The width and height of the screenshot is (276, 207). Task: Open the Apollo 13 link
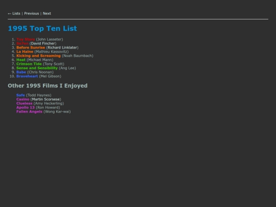26,107
